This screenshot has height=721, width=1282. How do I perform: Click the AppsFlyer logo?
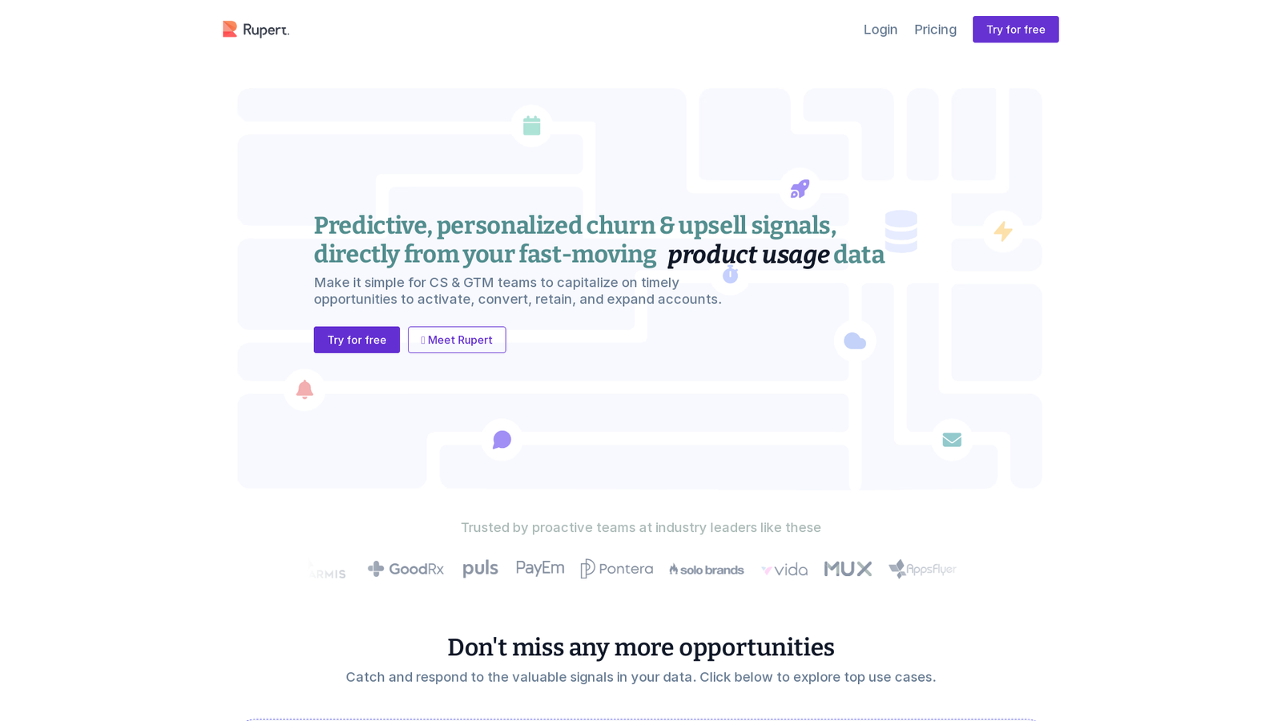[x=922, y=569]
